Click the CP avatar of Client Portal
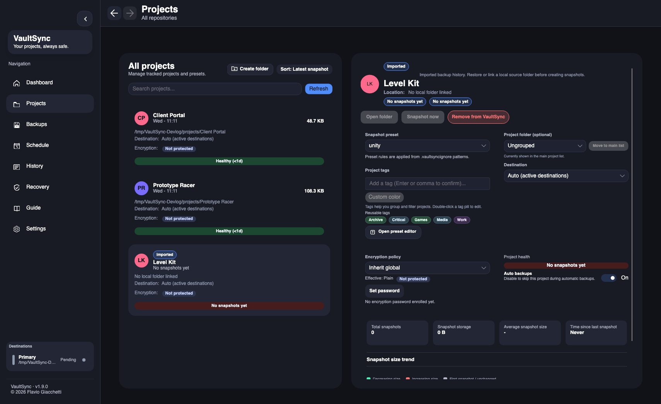This screenshot has width=661, height=404. pyautogui.click(x=141, y=118)
